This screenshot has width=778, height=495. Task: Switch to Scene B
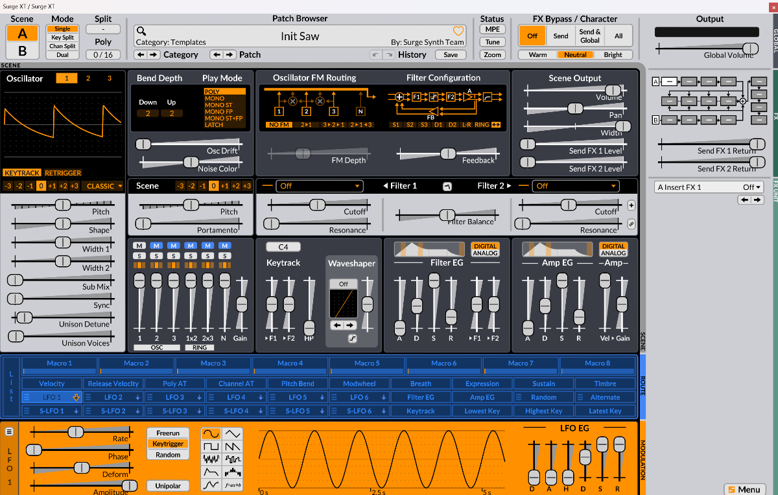pyautogui.click(x=23, y=51)
